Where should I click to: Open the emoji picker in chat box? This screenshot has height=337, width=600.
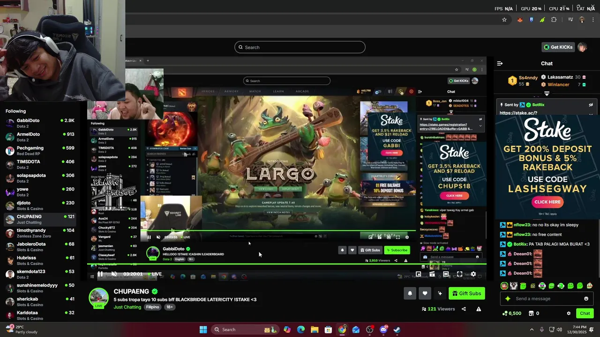(586, 299)
